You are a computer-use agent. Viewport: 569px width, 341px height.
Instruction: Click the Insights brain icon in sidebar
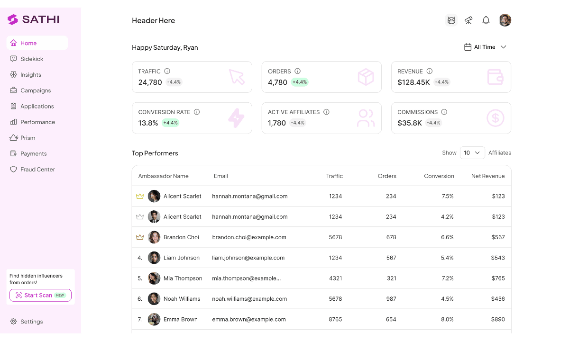coord(13,75)
